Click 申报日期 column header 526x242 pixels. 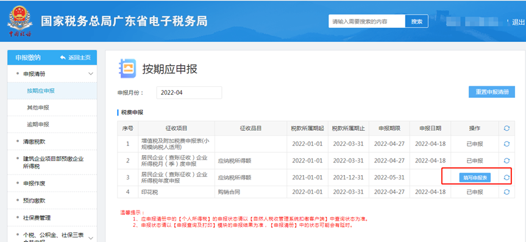coord(430,128)
